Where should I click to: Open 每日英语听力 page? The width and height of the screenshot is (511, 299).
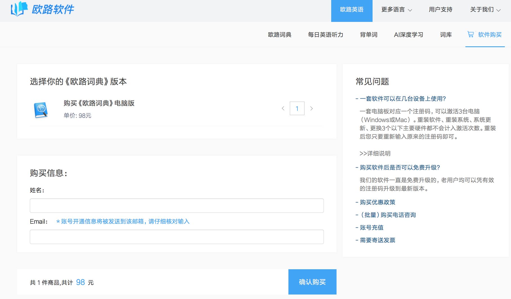pyautogui.click(x=325, y=35)
